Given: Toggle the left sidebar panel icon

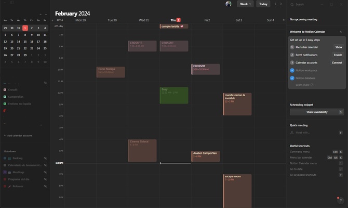Looking at the screenshot, I should [12, 3].
